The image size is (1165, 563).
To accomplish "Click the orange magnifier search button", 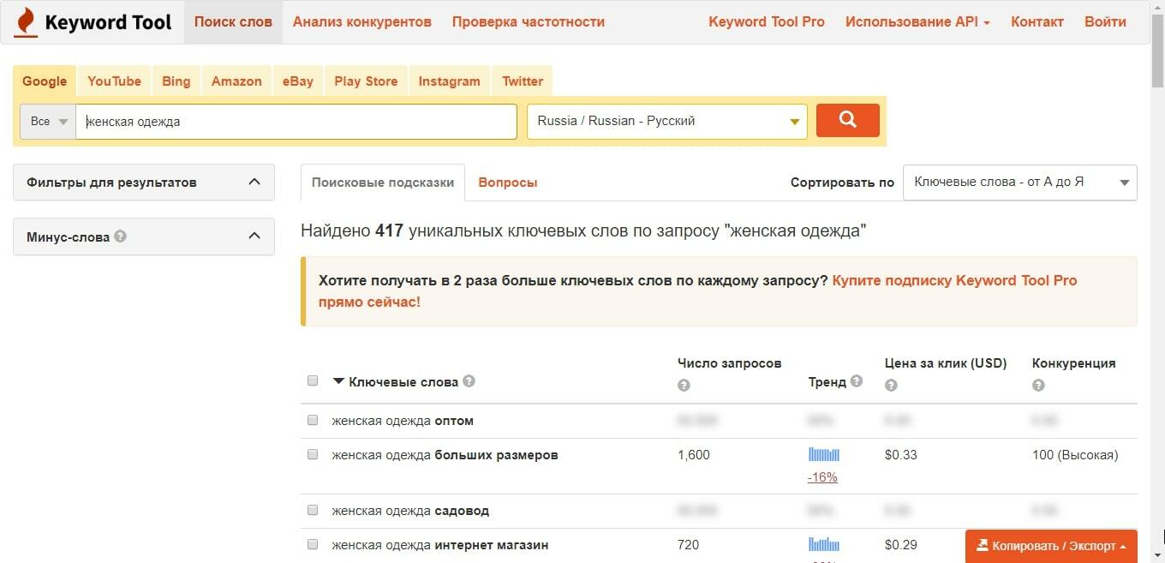I will pyautogui.click(x=848, y=120).
